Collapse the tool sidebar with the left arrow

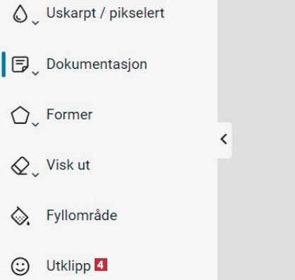pyautogui.click(x=224, y=139)
